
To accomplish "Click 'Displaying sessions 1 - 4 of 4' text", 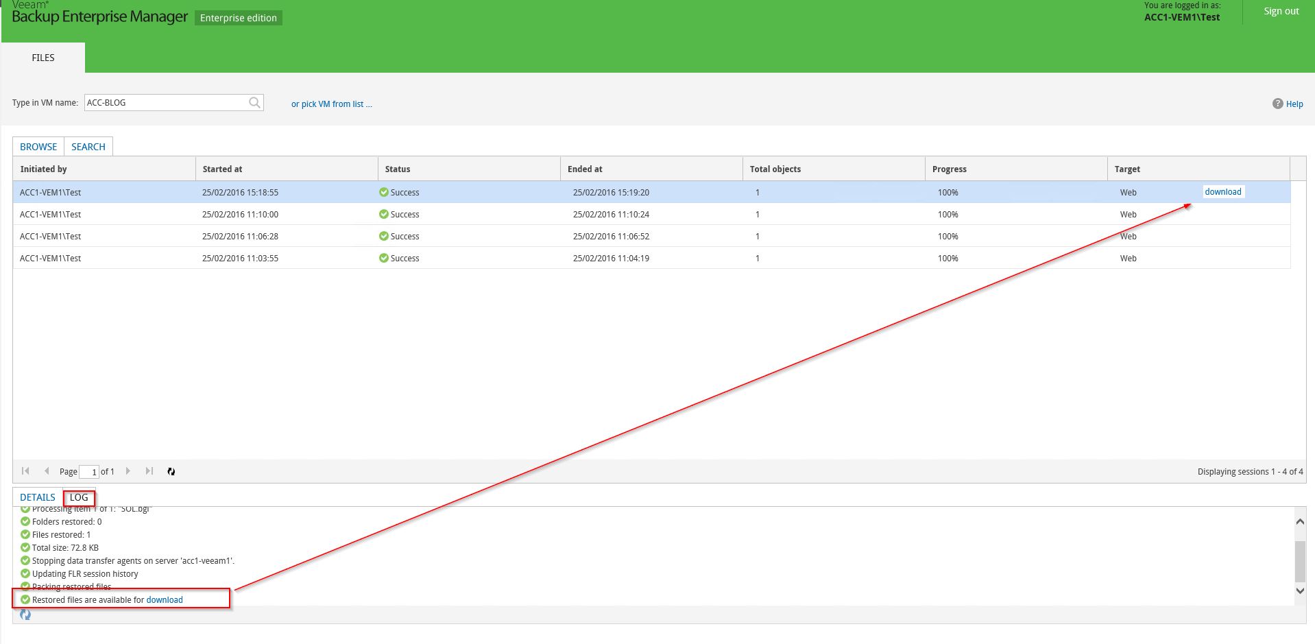I will click(1250, 472).
